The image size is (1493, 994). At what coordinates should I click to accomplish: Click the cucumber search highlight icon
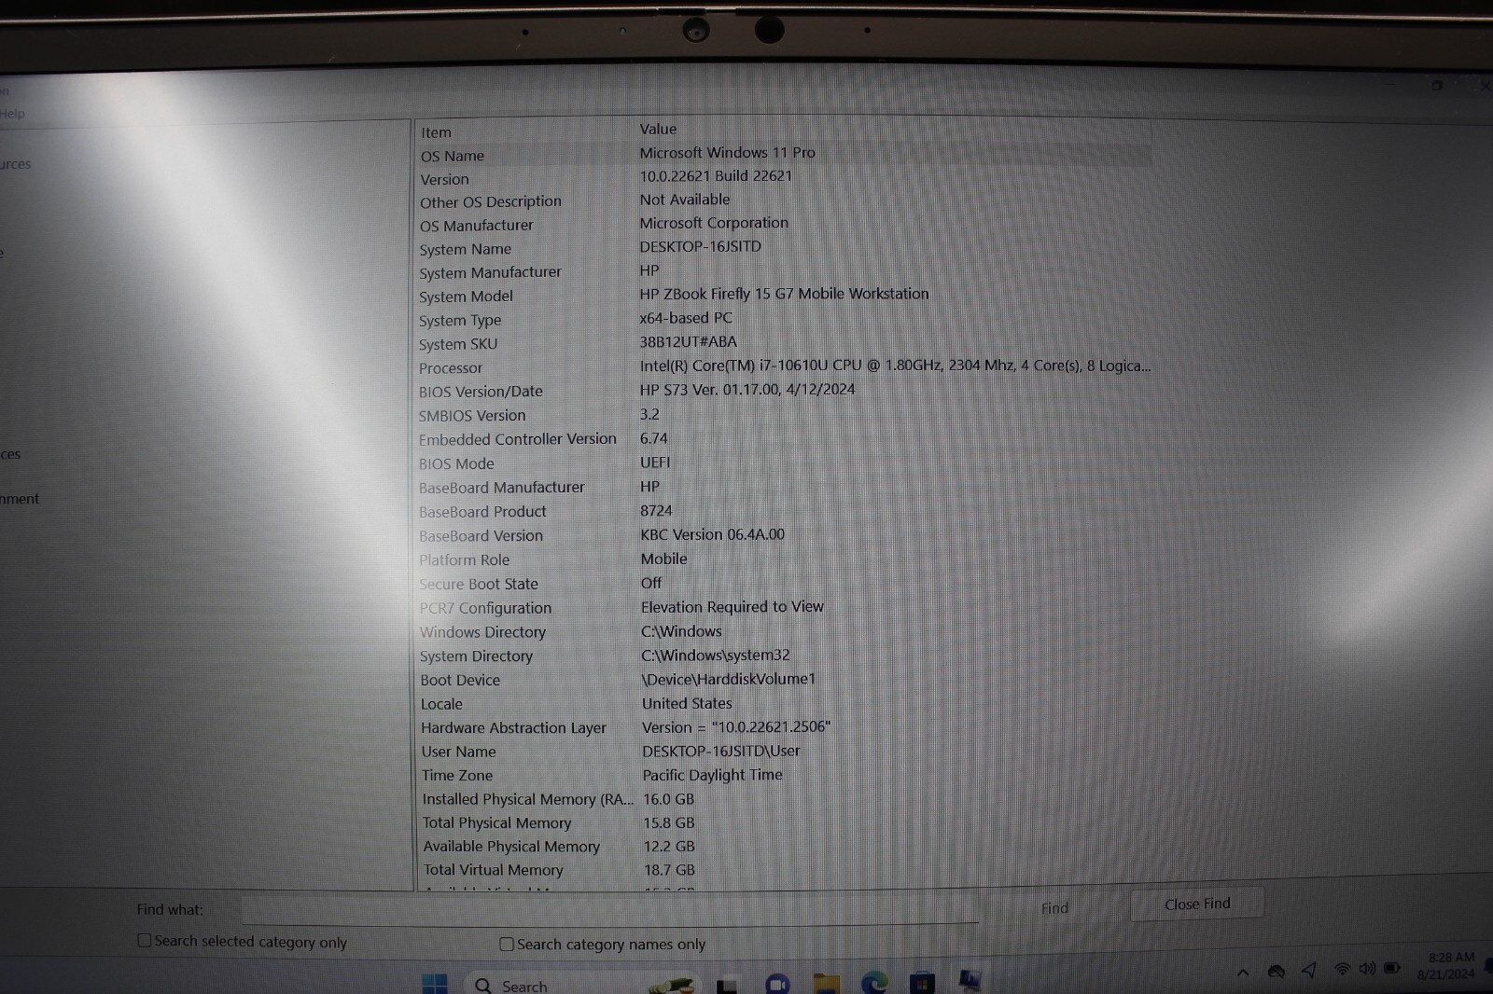674,985
